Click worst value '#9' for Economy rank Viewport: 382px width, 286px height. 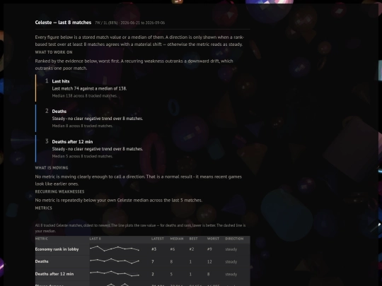coord(209,249)
